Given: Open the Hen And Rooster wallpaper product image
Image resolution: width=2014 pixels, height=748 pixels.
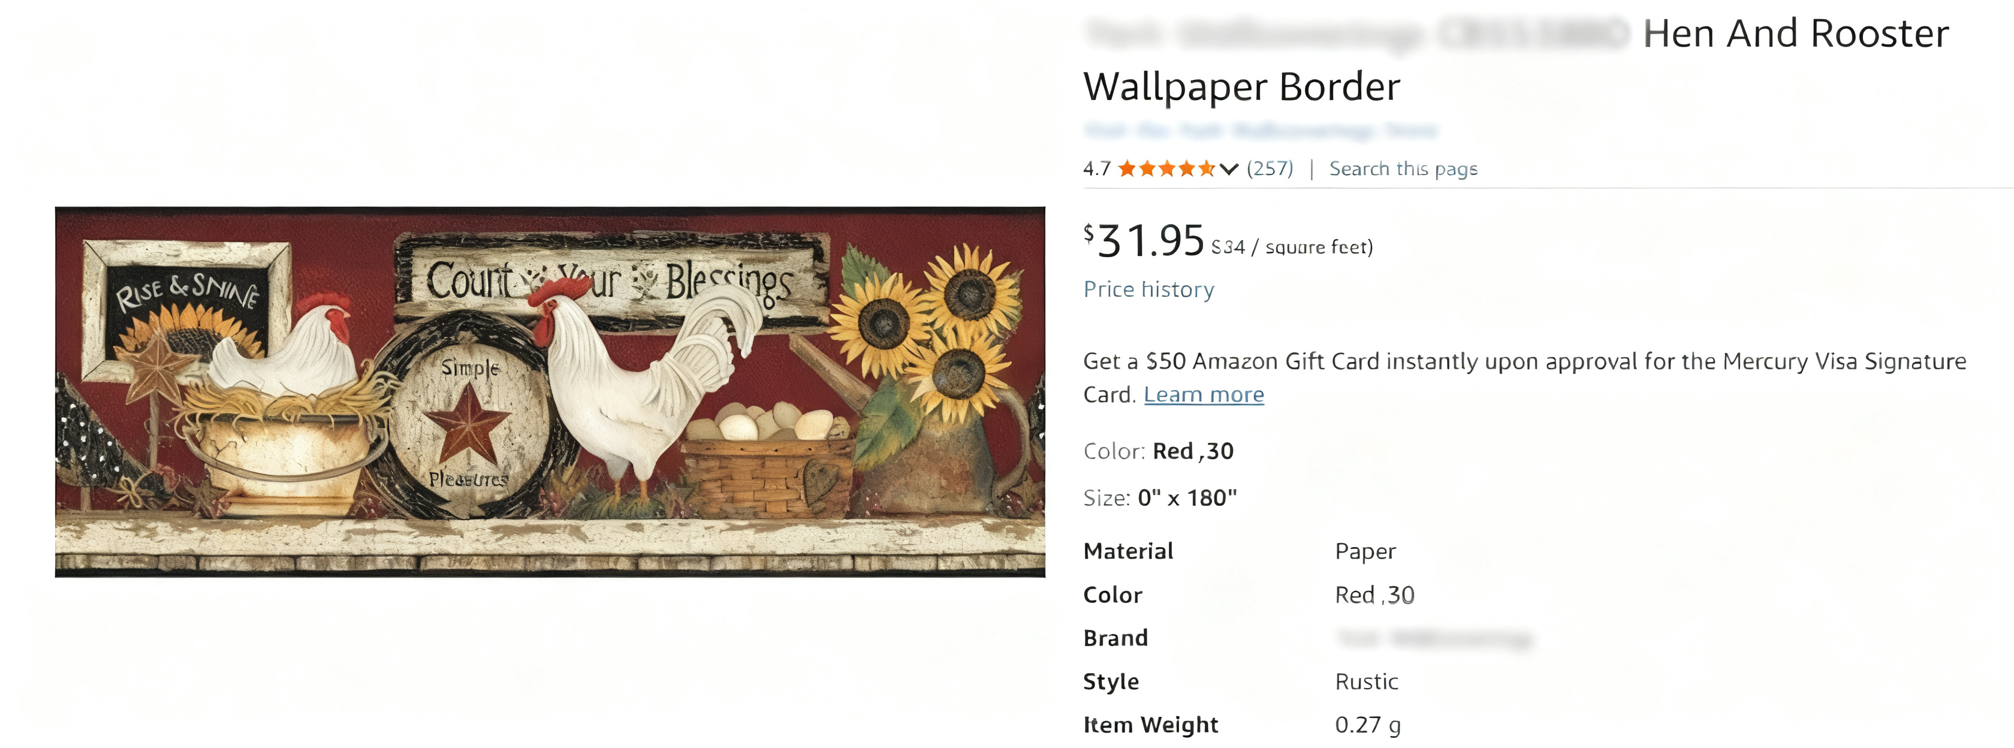Looking at the screenshot, I should tap(550, 391).
